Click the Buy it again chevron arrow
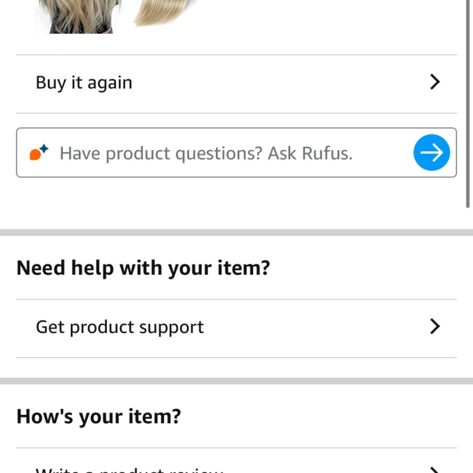This screenshot has width=473, height=473. tap(435, 82)
